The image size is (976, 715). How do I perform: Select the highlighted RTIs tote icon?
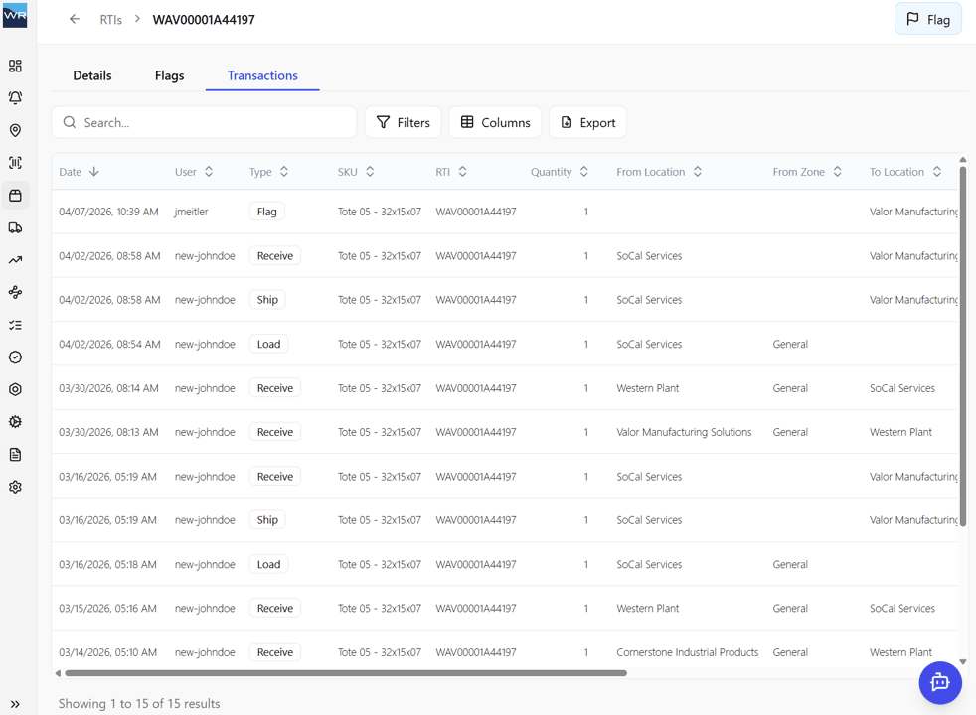[x=15, y=195]
